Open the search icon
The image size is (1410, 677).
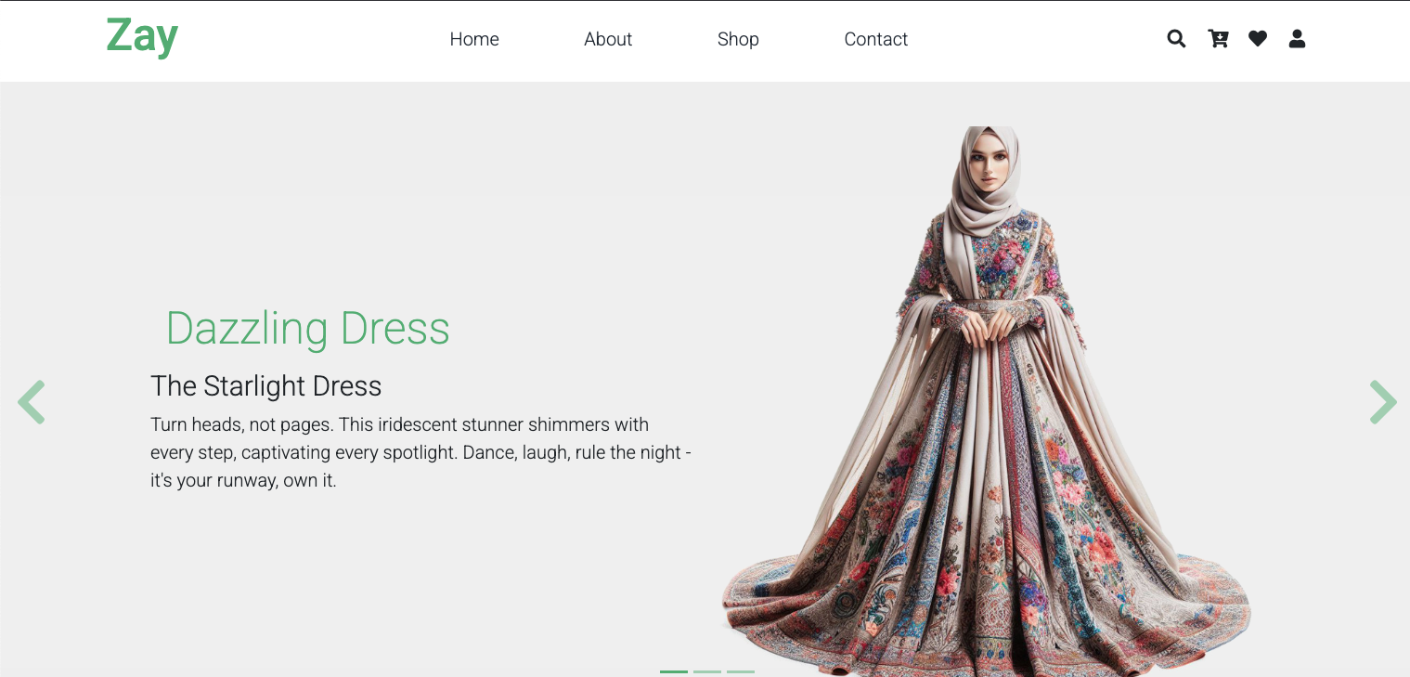tap(1176, 39)
